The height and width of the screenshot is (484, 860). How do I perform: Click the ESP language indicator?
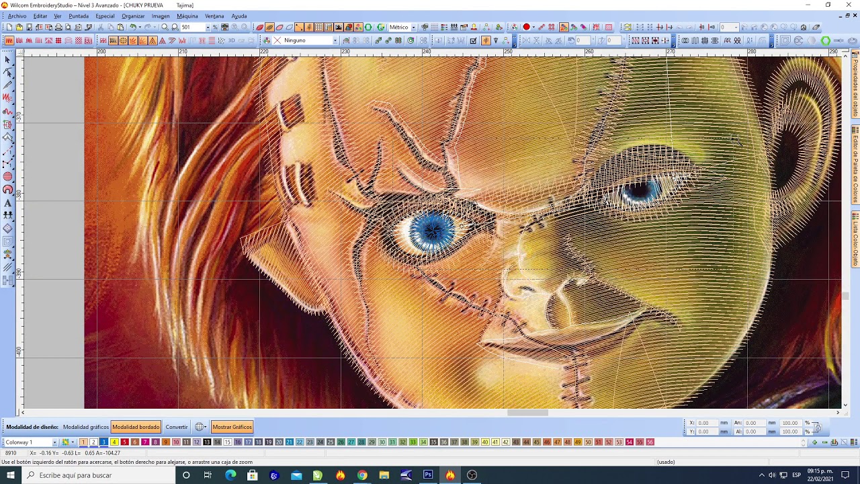797,475
